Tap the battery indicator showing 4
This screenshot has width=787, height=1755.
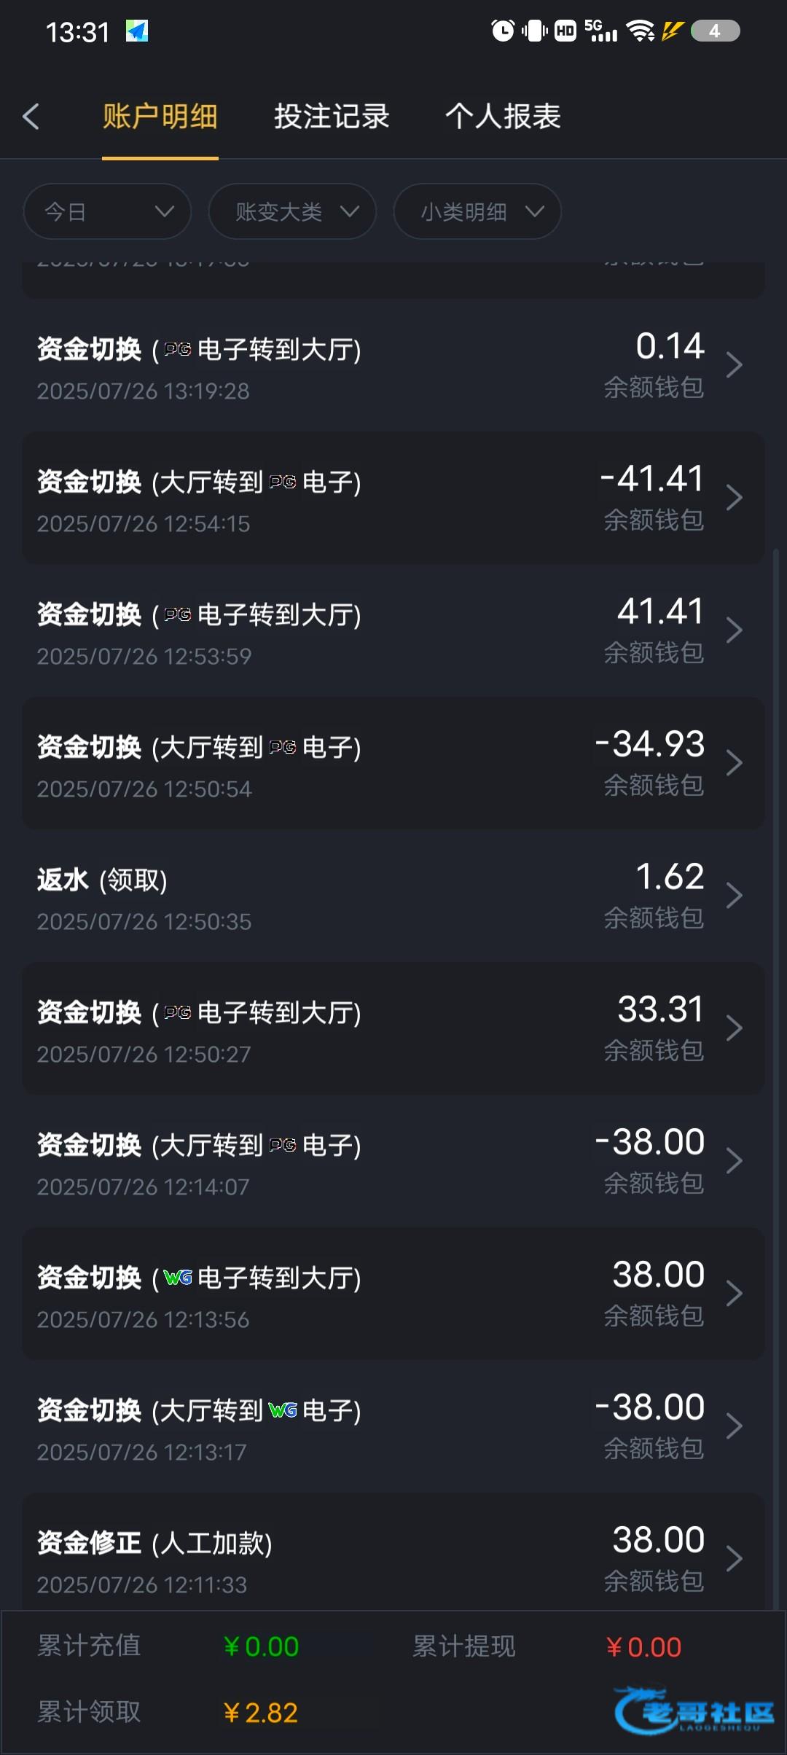[x=715, y=31]
